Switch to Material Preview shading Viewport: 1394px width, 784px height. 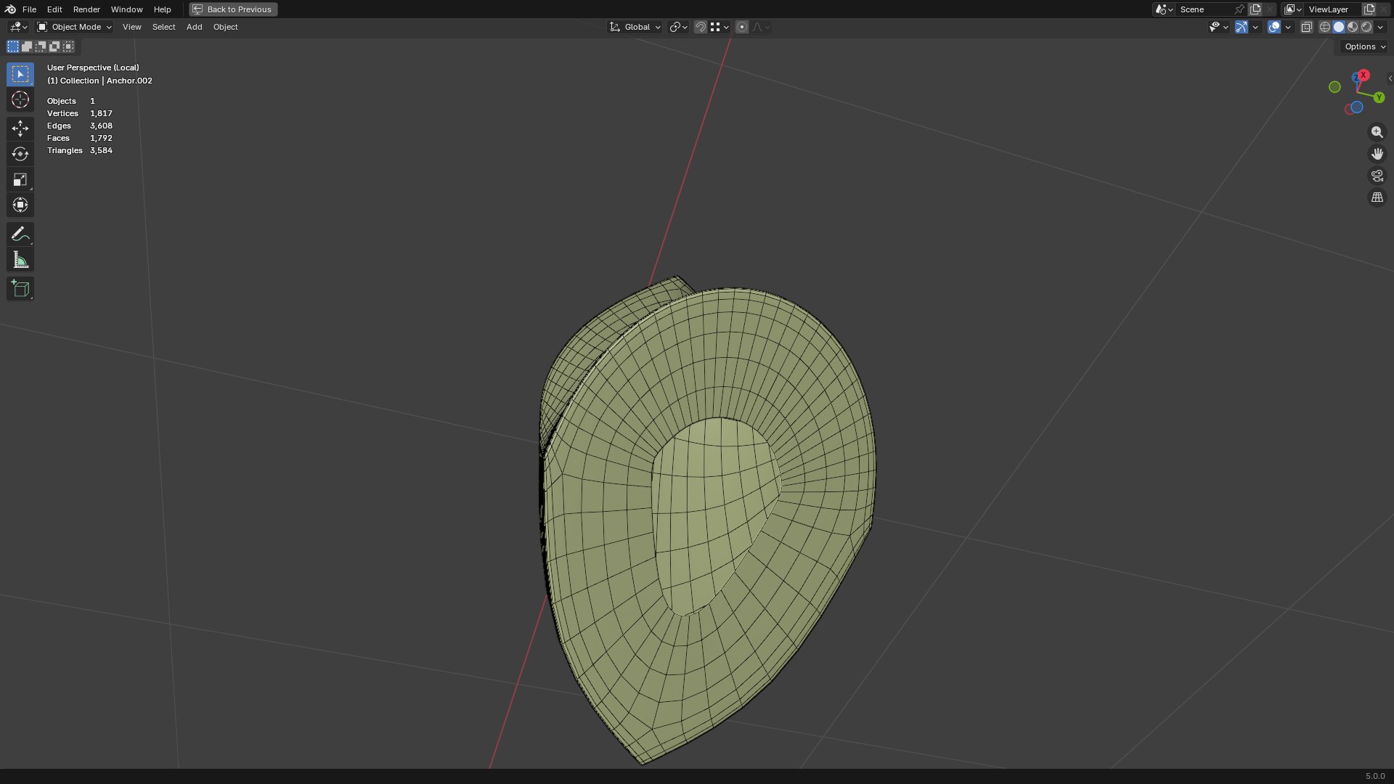(x=1353, y=27)
